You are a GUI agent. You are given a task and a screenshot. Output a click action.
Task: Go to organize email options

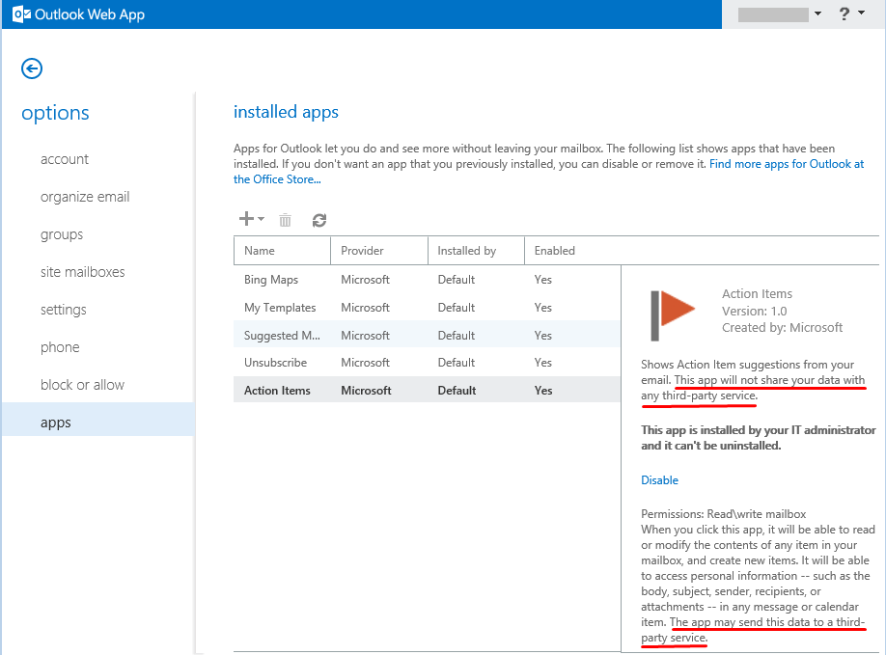coord(85,197)
